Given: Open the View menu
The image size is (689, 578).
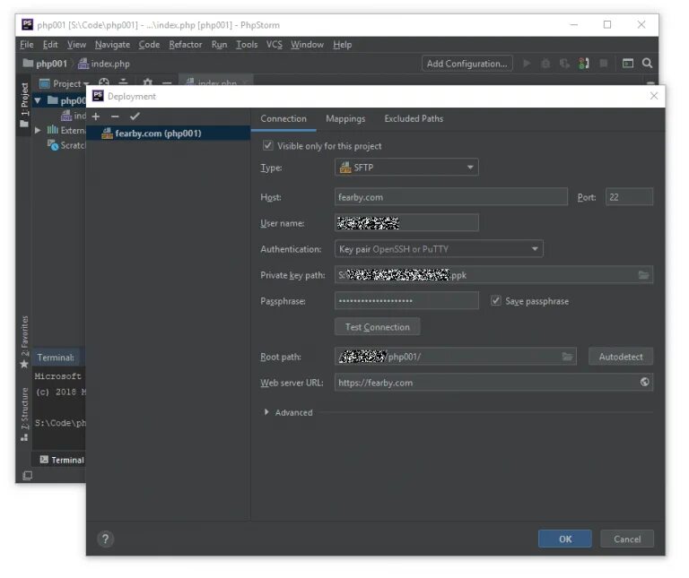Looking at the screenshot, I should point(76,44).
